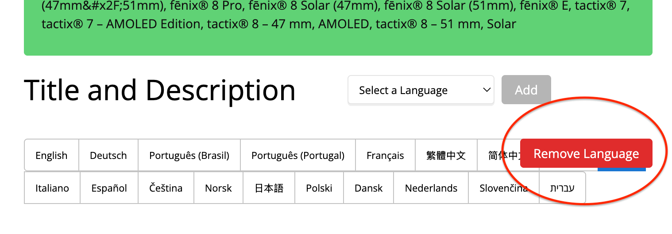Switch to the Français tab
Image resolution: width=672 pixels, height=234 pixels.
click(x=385, y=155)
